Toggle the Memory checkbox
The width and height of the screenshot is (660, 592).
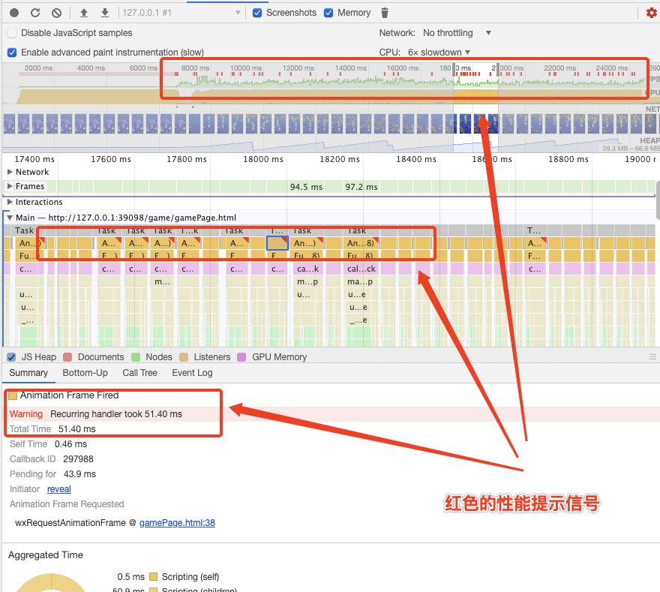point(328,13)
